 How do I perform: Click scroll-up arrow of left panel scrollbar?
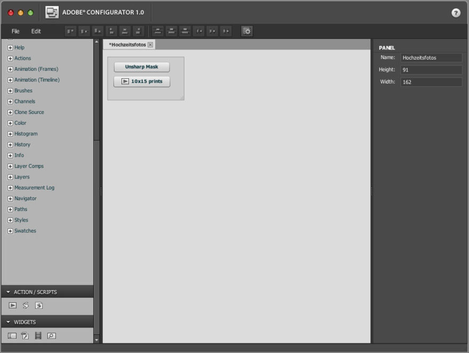coord(96,42)
